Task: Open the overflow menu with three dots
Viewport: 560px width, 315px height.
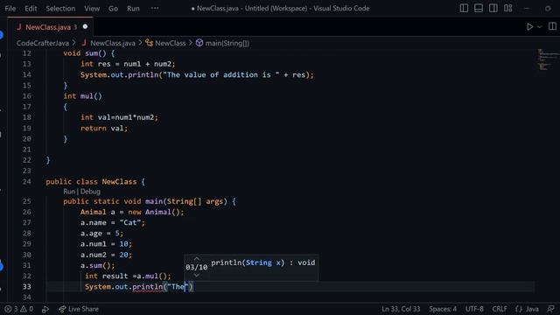Action: click(155, 8)
